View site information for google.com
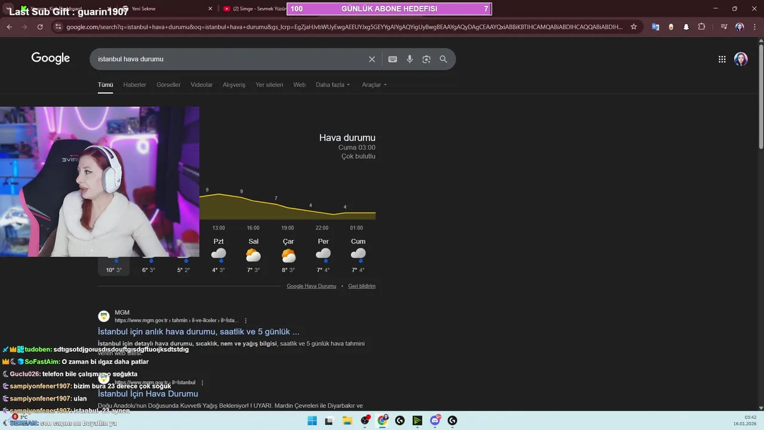Screen dimensions: 764x430 click(x=57, y=27)
